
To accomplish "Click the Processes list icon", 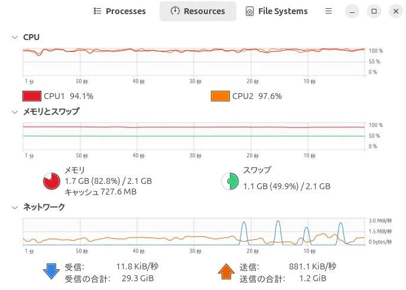I will pyautogui.click(x=98, y=11).
